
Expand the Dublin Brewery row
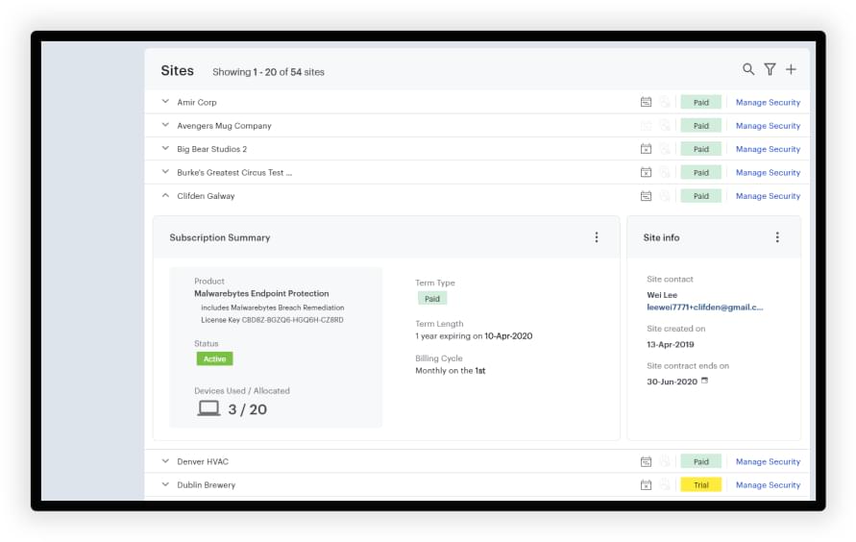coord(165,484)
